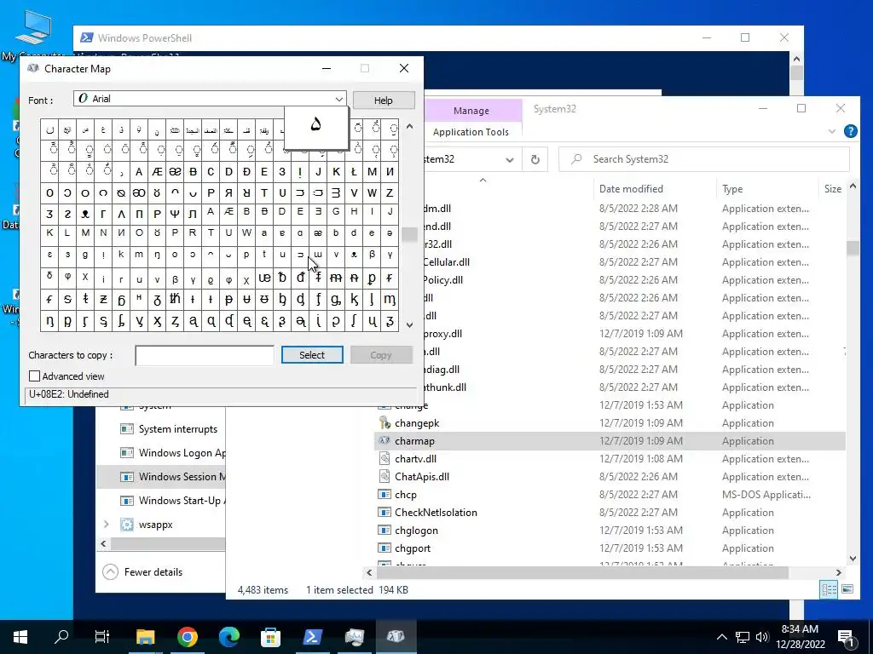This screenshot has width=873, height=654.
Task: Select the CheckNetIsolation file icon
Action: (384, 512)
